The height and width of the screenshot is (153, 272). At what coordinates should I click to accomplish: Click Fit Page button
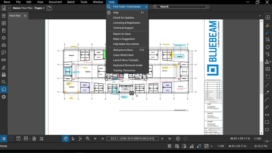click(x=34, y=138)
